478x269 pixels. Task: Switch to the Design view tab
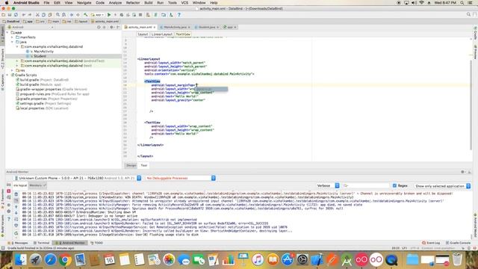(131, 165)
